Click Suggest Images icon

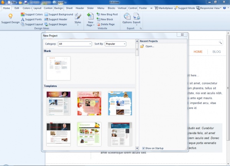[x=46, y=24]
